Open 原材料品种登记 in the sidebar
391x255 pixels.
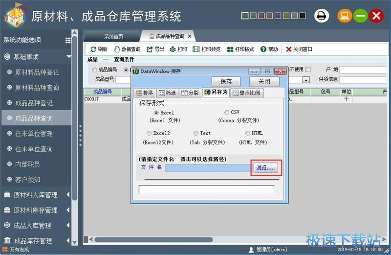(x=37, y=72)
